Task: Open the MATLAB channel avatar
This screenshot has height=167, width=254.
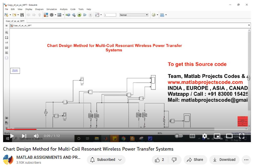Action: 8,160
